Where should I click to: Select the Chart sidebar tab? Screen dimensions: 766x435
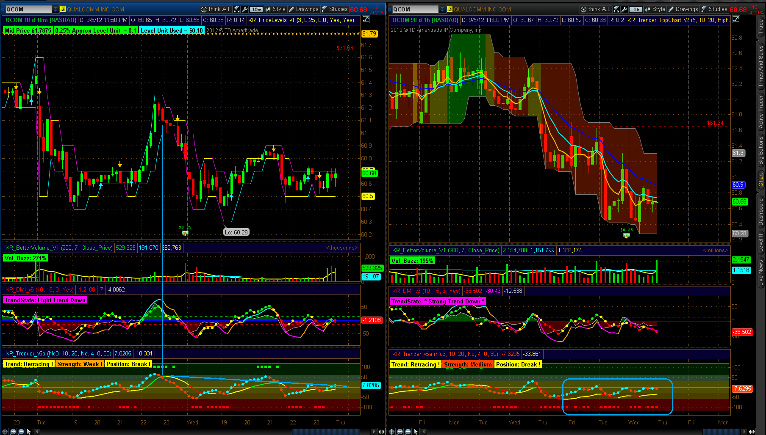(x=761, y=180)
